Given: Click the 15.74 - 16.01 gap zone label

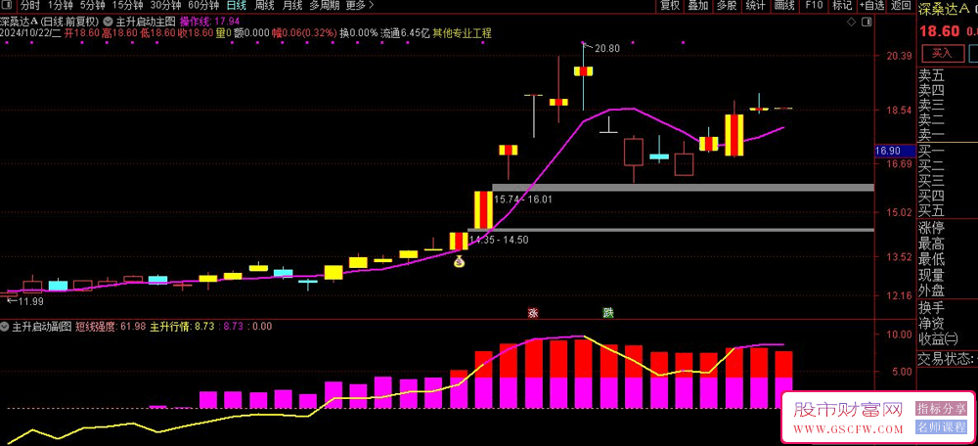Looking at the screenshot, I should coord(522,200).
